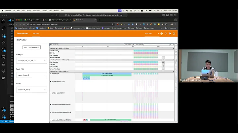Select trace viewer timing tool
The image size is (238, 133).
point(163,69)
